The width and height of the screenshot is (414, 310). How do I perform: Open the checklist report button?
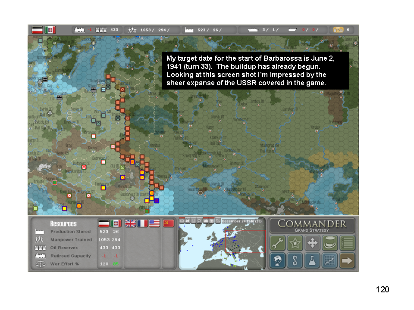(347, 243)
